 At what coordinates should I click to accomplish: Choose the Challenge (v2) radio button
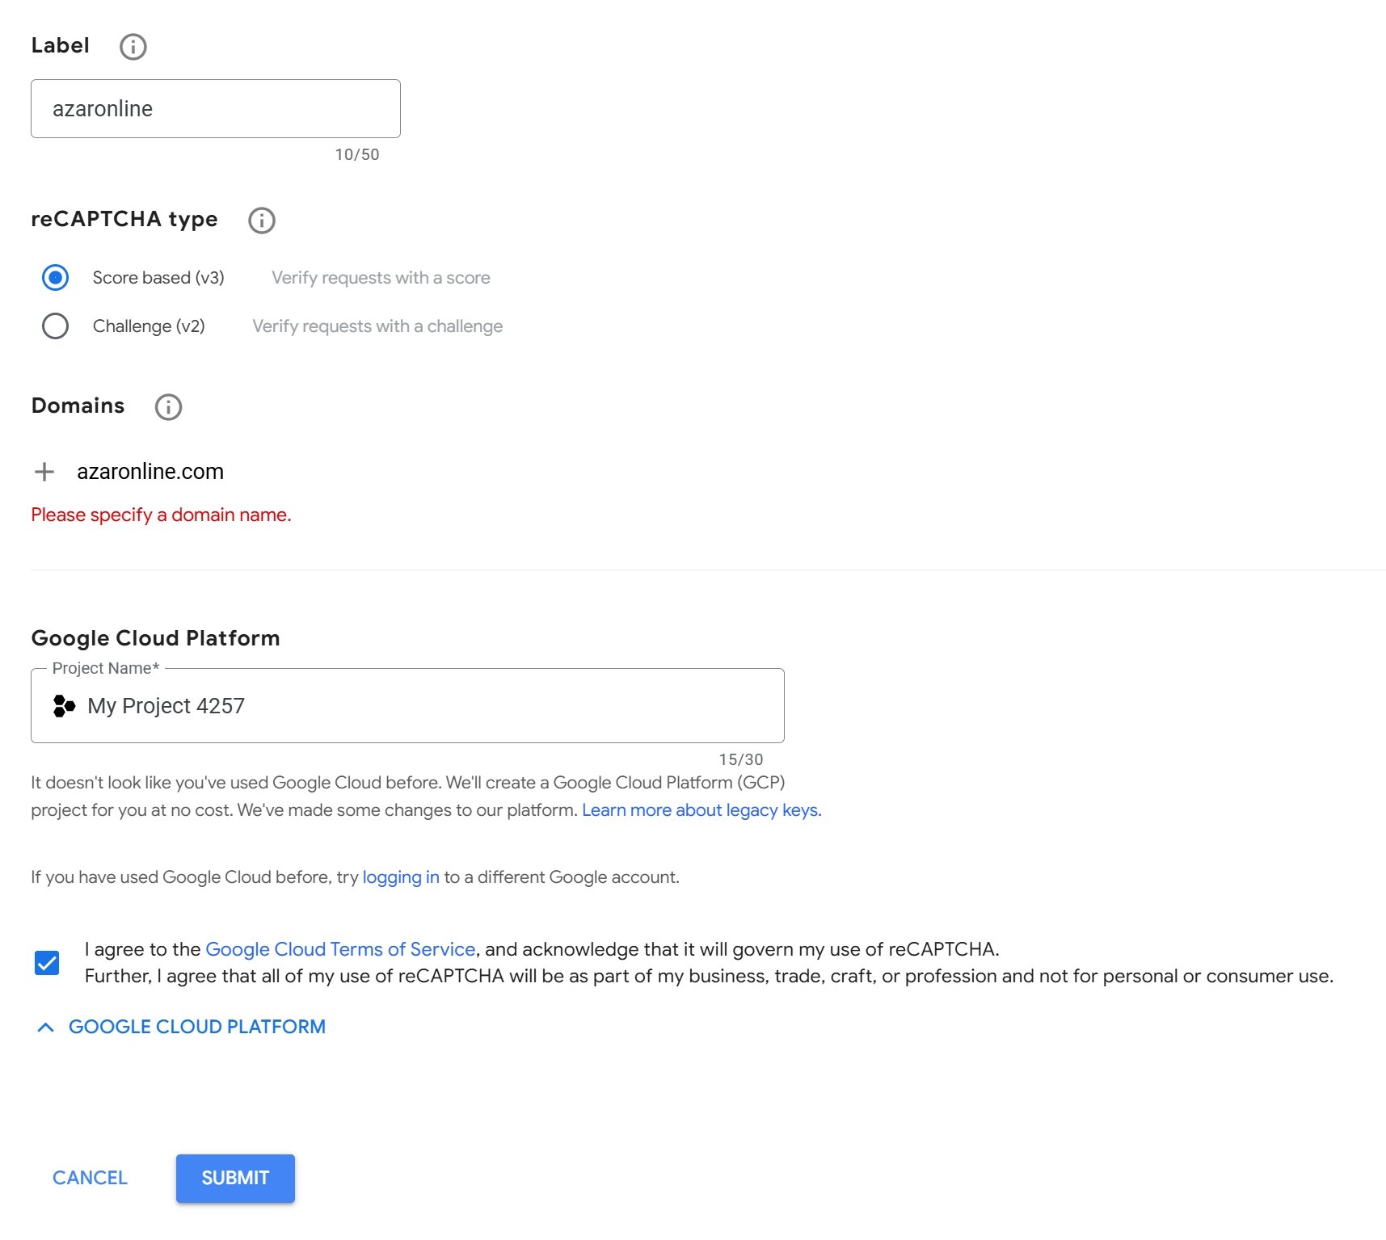point(55,326)
